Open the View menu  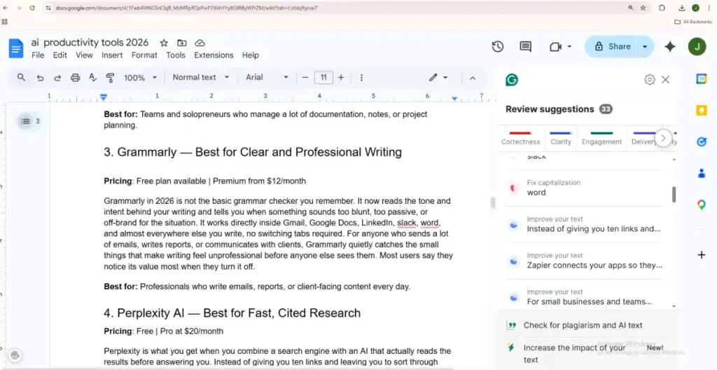click(84, 55)
